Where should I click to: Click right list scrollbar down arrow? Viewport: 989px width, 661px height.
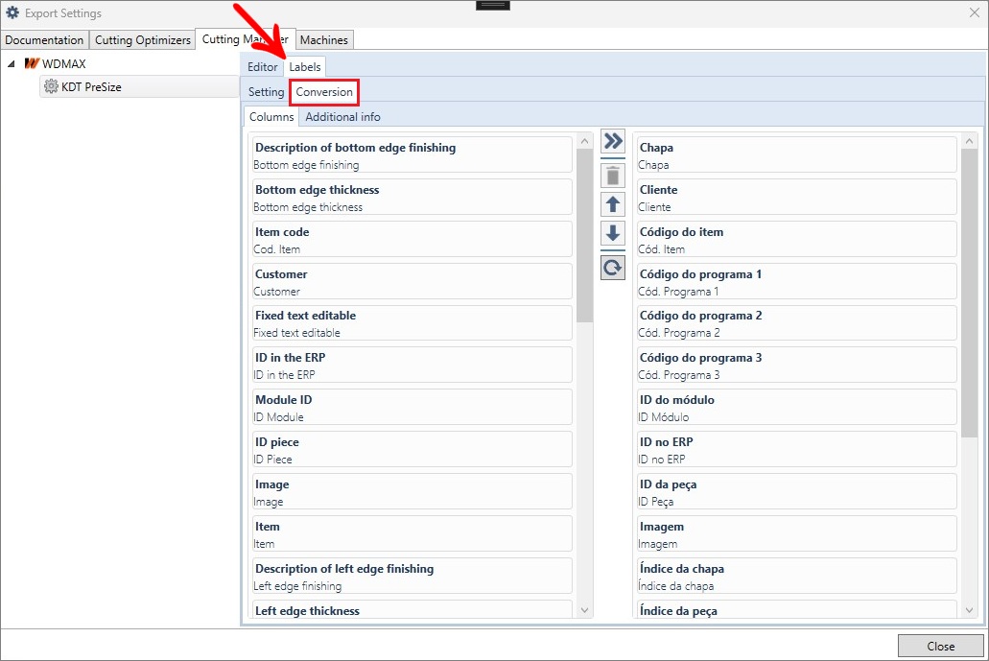[970, 610]
